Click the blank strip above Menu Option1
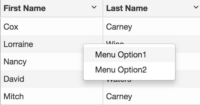The height and width of the screenshot is (105, 200). 129,46
